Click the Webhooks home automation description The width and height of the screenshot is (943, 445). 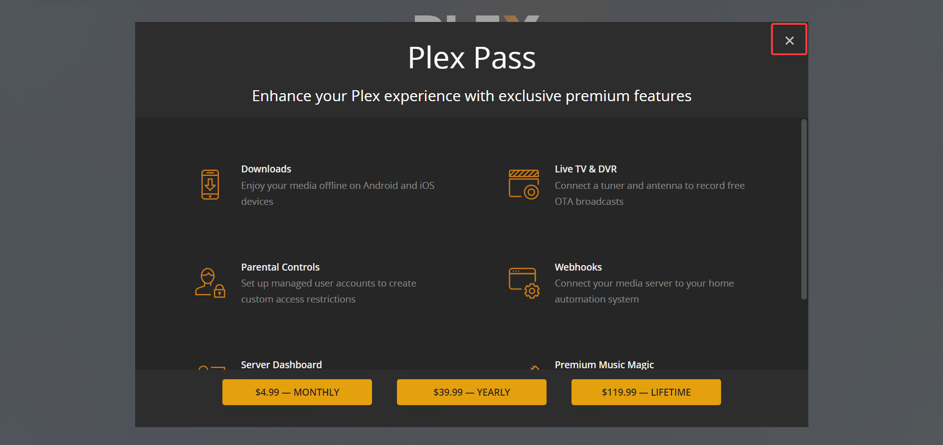644,291
